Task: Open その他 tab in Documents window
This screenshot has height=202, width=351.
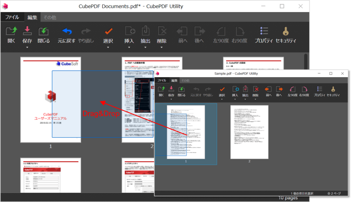Action: pyautogui.click(x=50, y=17)
